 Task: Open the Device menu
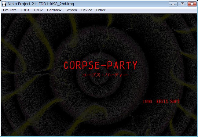point(86,10)
